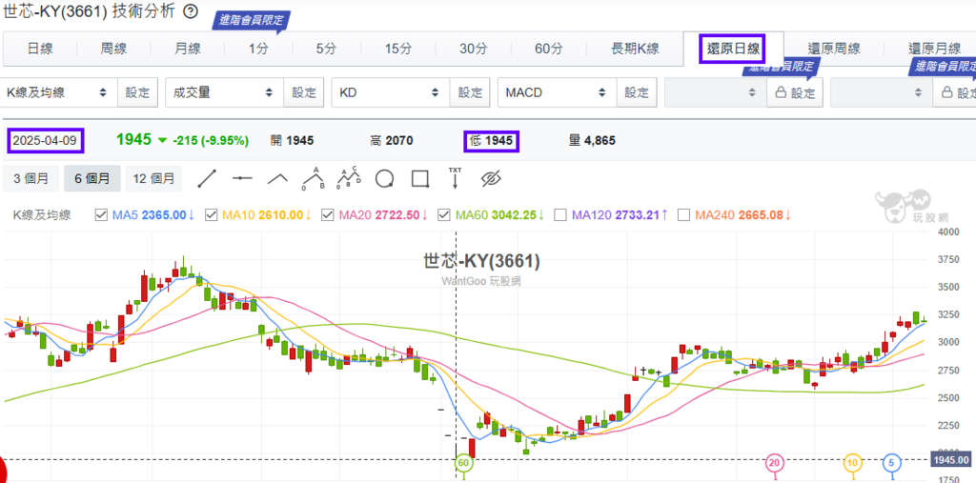This screenshot has height=483, width=976.
Task: Switch to the 5分 tab
Action: (x=327, y=49)
